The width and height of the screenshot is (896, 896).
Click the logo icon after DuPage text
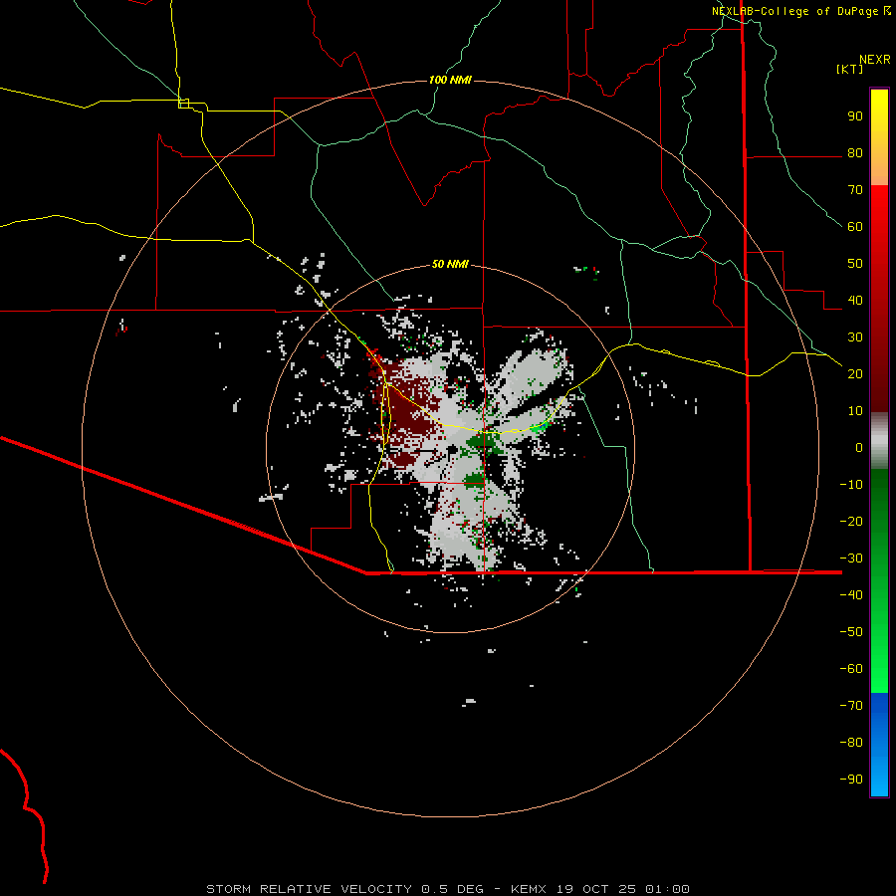886,11
